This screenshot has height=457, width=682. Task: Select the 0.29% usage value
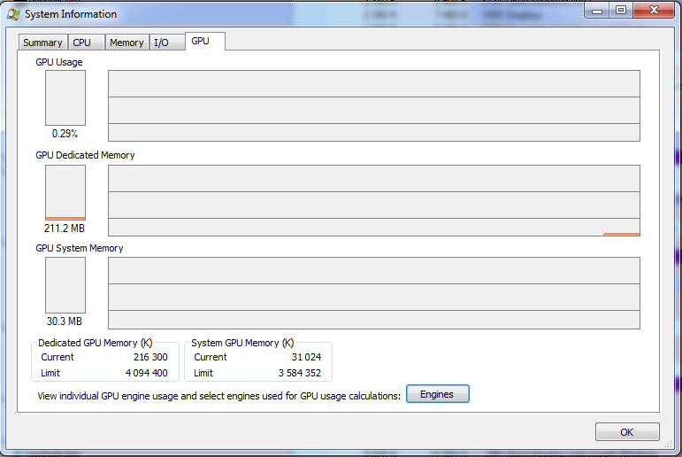pyautogui.click(x=65, y=134)
